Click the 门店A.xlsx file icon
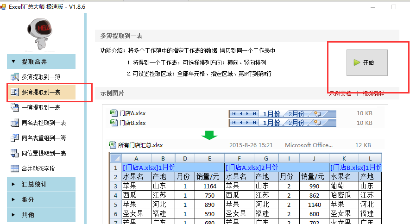This screenshot has width=410, height=224. [x=114, y=113]
